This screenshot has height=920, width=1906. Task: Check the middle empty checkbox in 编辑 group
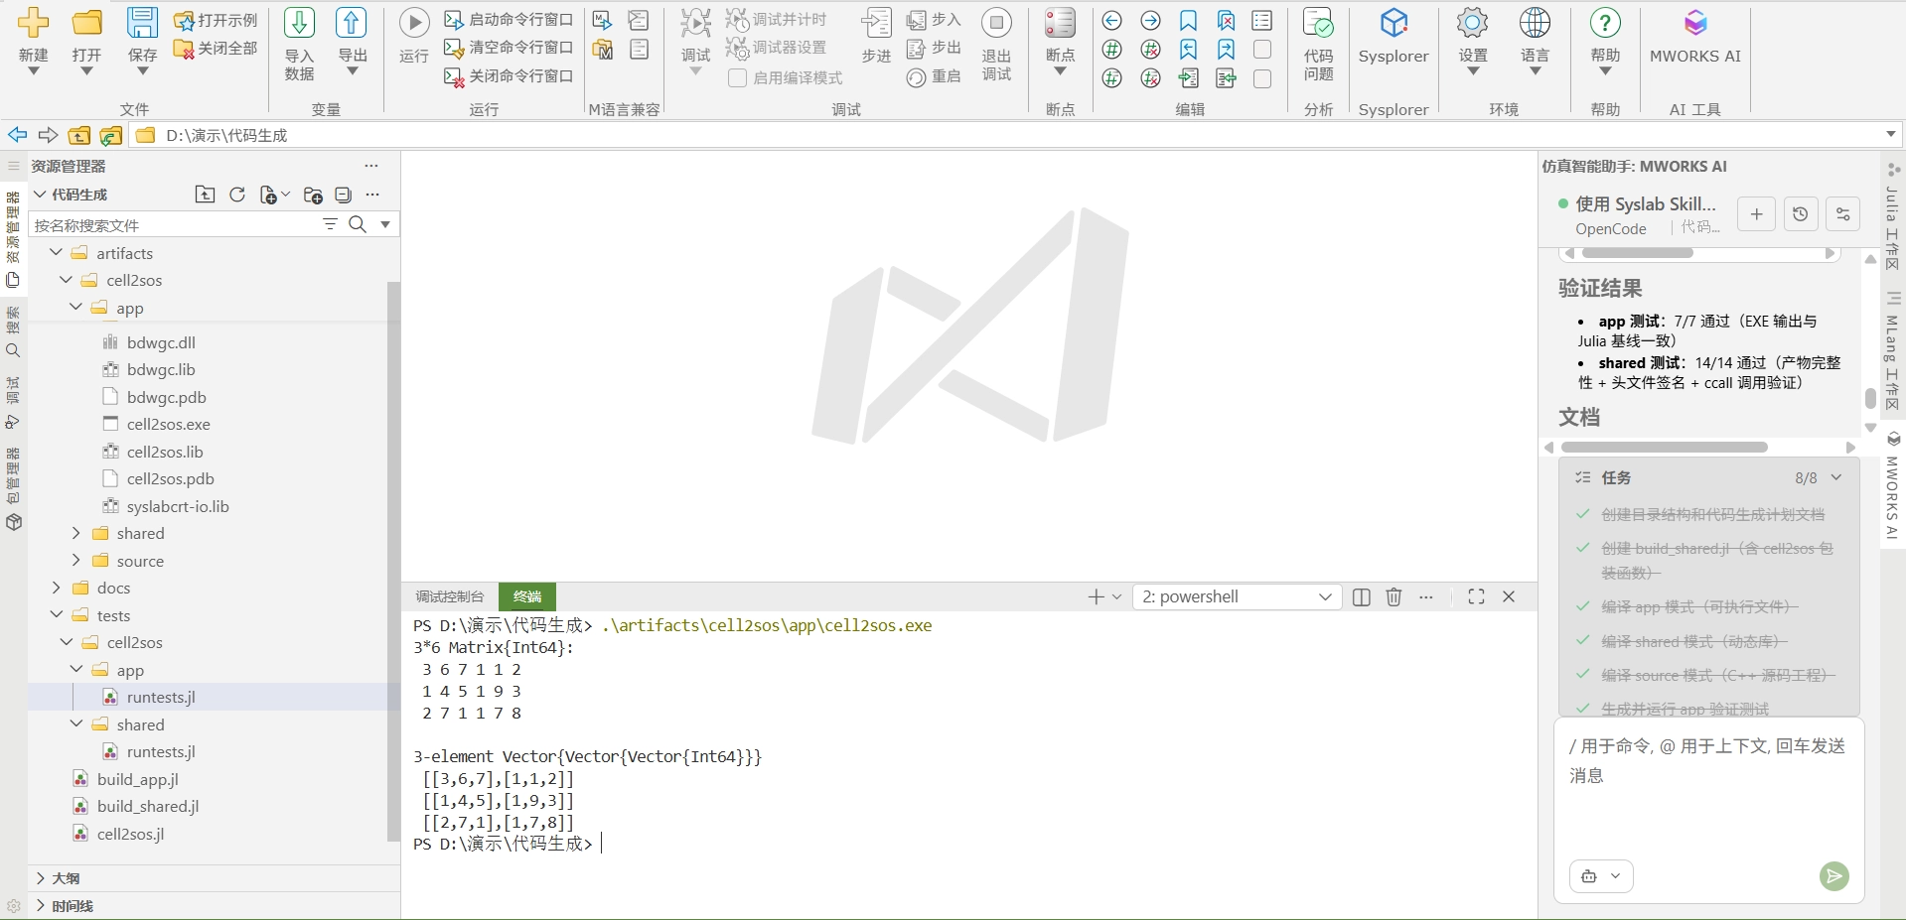1262,50
